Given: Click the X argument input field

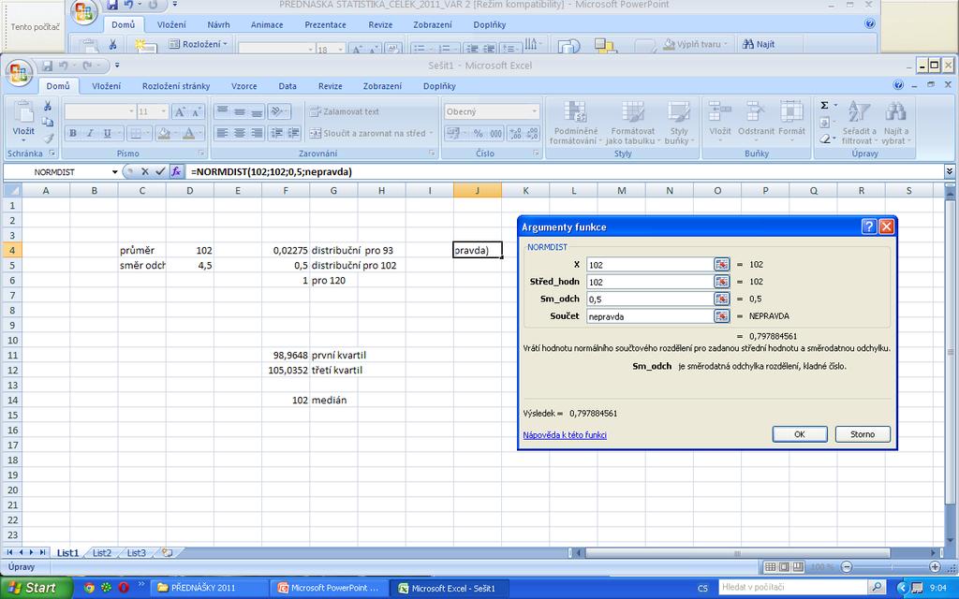Looking at the screenshot, I should pyautogui.click(x=650, y=265).
